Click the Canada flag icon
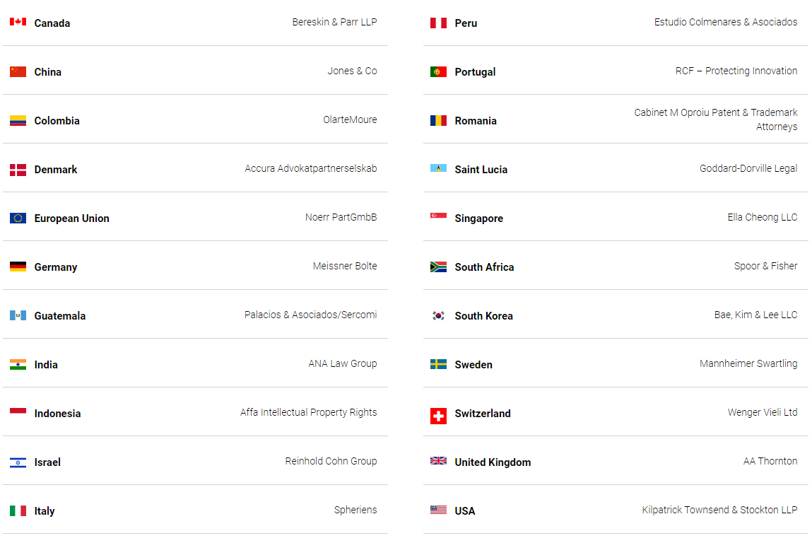This screenshot has height=543, width=812. 18,22
